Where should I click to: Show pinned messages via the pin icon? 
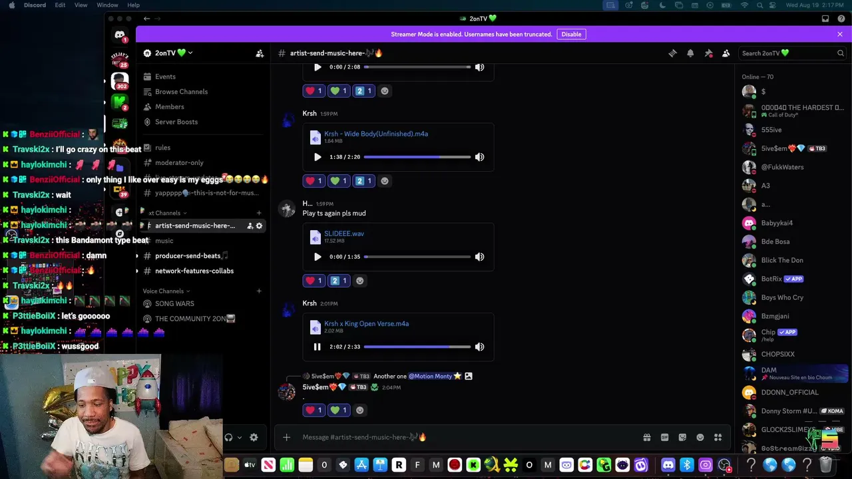click(708, 53)
